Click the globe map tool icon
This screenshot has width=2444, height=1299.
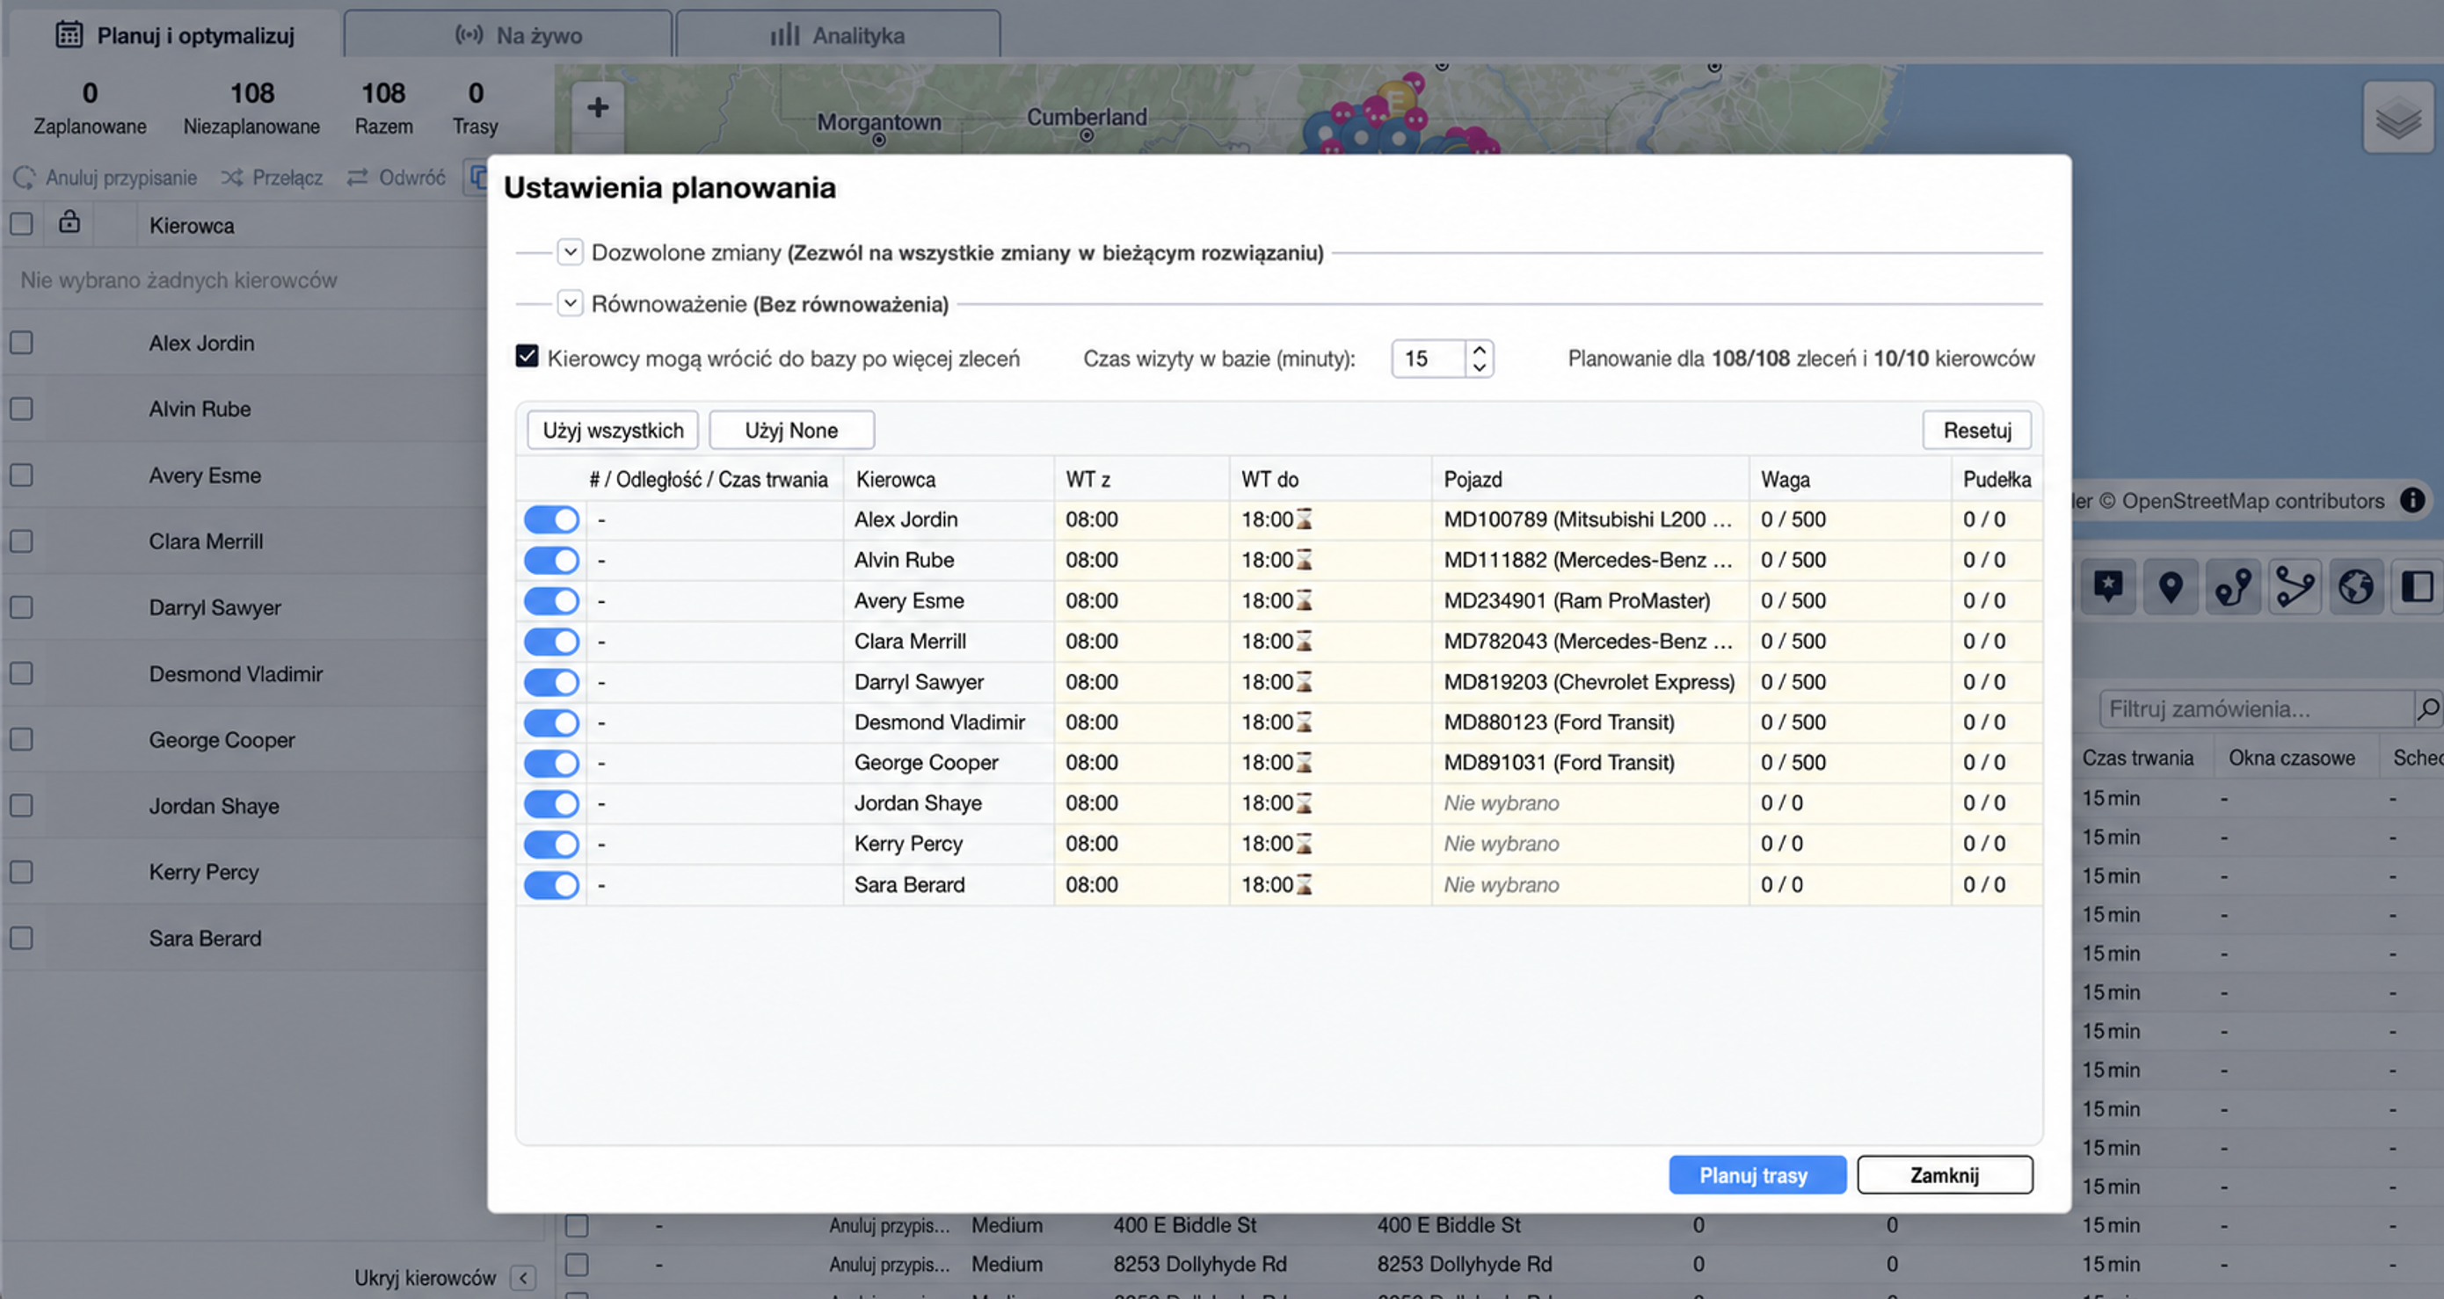click(2356, 587)
